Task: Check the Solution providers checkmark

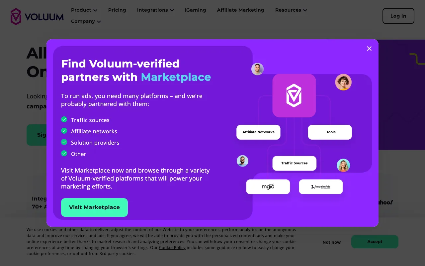Action: click(x=64, y=142)
